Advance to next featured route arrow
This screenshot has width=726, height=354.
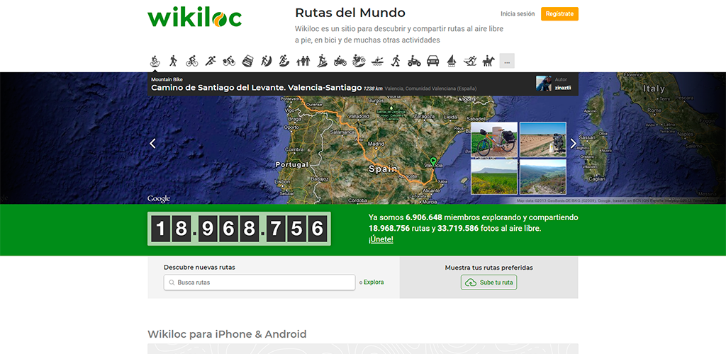click(573, 144)
